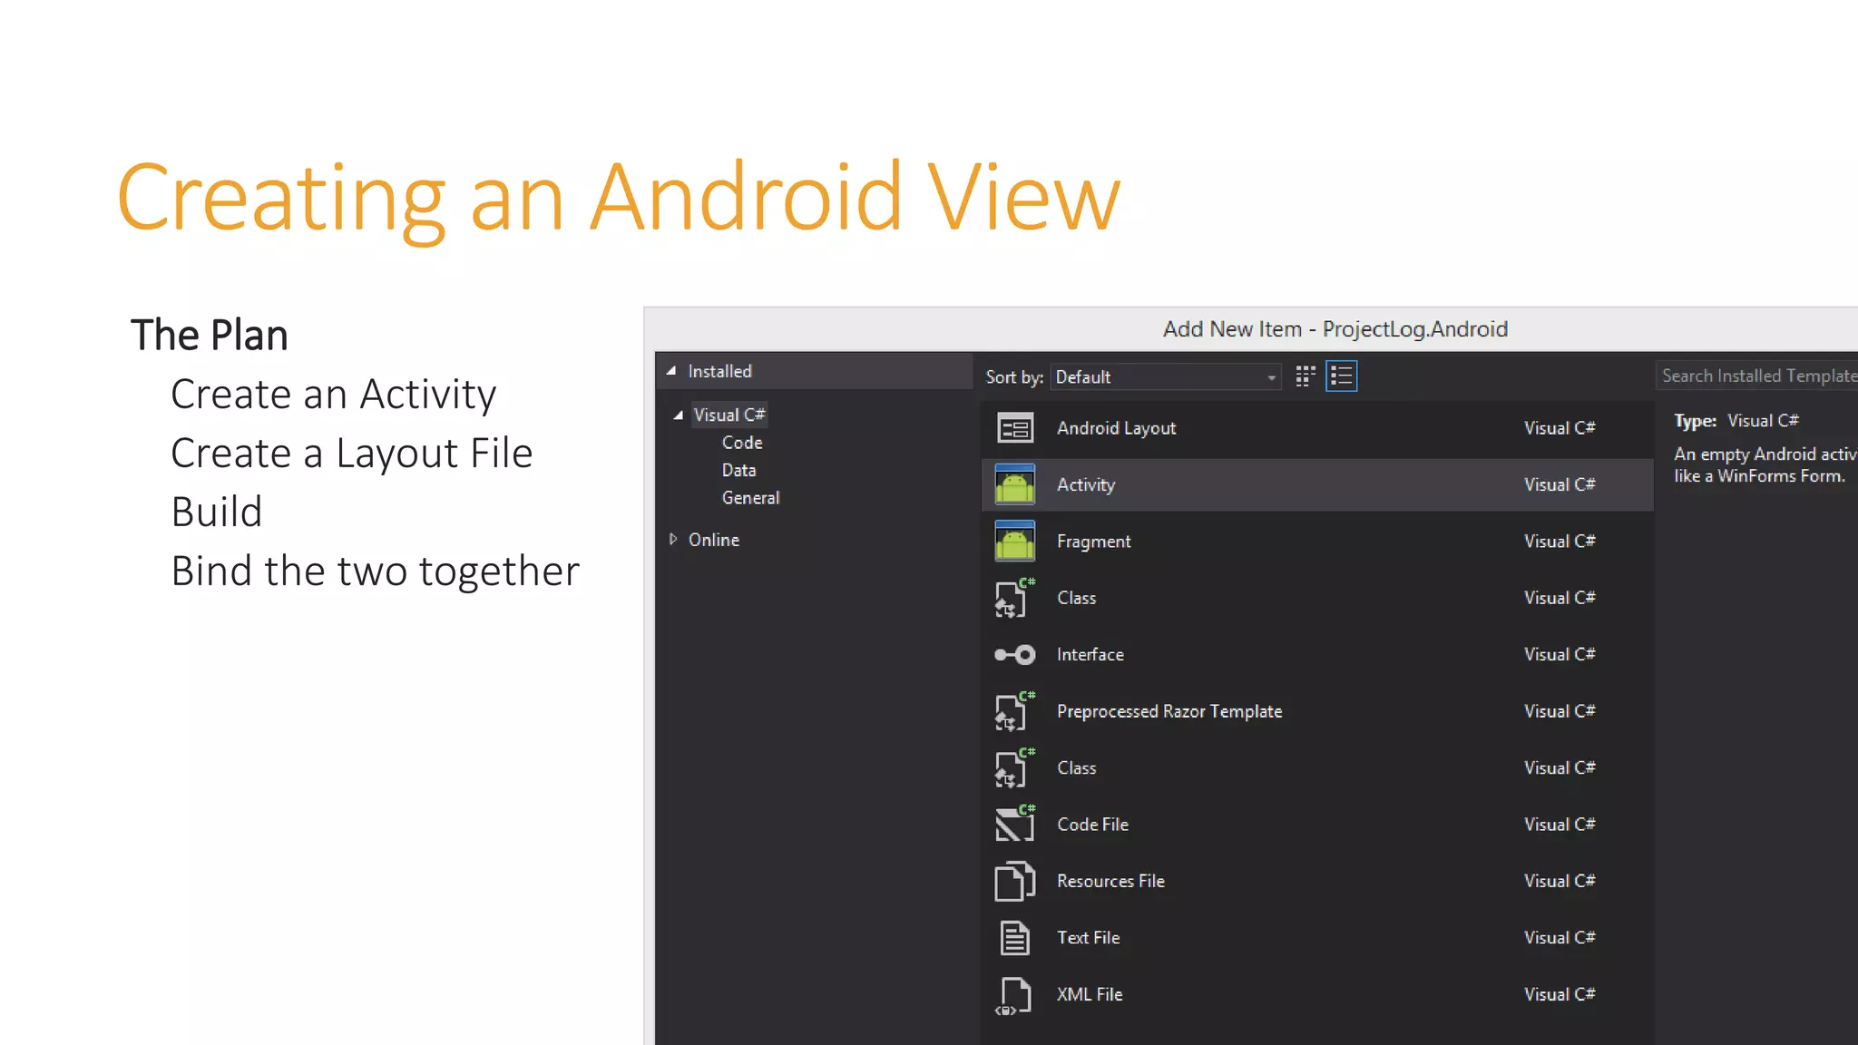Click the Text File template icon
The width and height of the screenshot is (1858, 1045).
point(1014,938)
